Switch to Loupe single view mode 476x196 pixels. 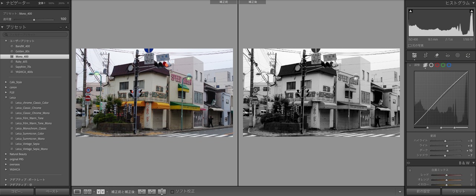(77, 192)
